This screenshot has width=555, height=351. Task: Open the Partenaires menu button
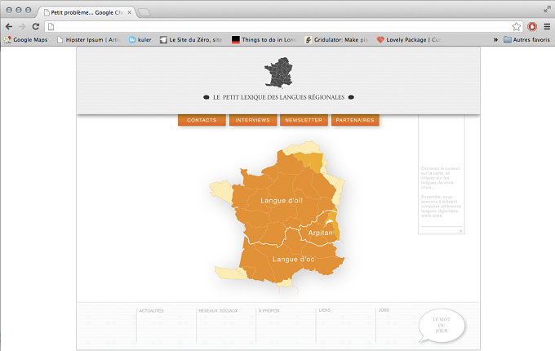[x=355, y=120]
